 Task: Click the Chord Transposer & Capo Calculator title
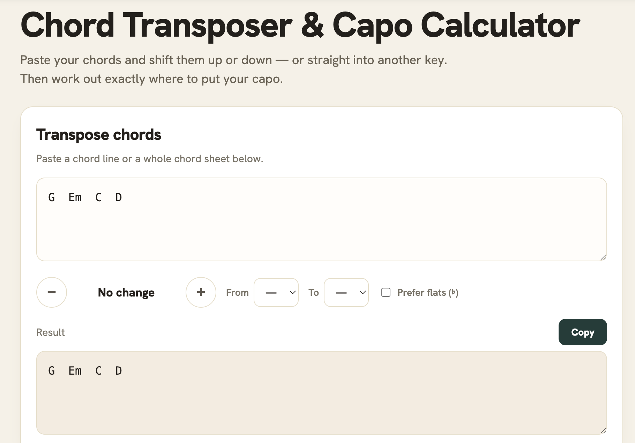[300, 25]
